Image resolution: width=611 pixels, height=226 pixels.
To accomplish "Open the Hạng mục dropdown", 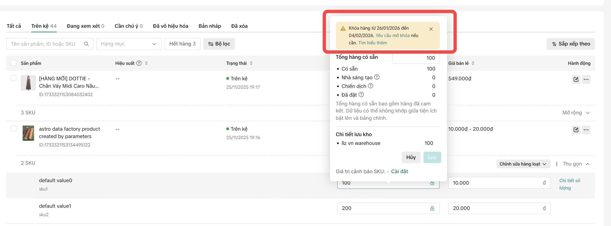I will [129, 44].
